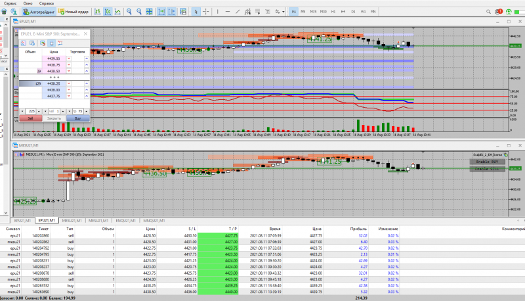Click the New Order toolbar button
Image resolution: width=525 pixels, height=301 pixels.
click(x=73, y=12)
